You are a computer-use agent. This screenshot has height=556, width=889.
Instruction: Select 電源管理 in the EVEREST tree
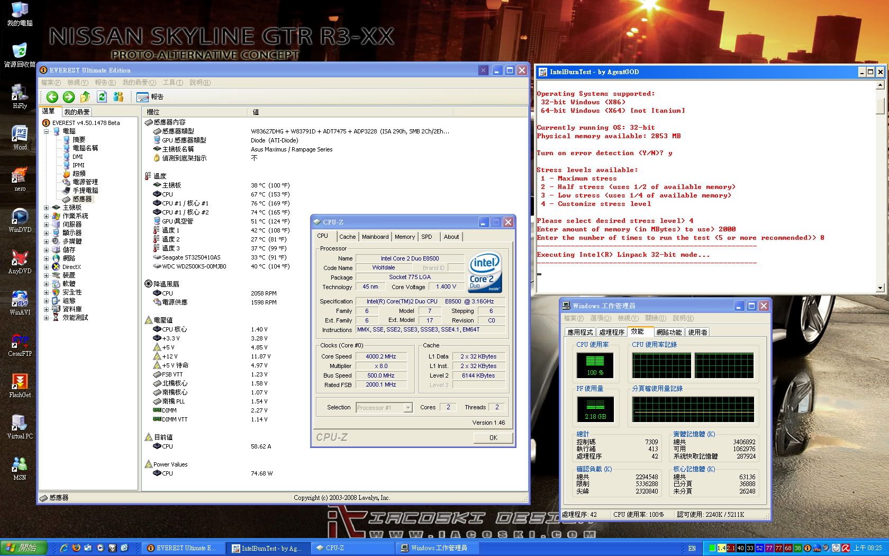tap(85, 182)
